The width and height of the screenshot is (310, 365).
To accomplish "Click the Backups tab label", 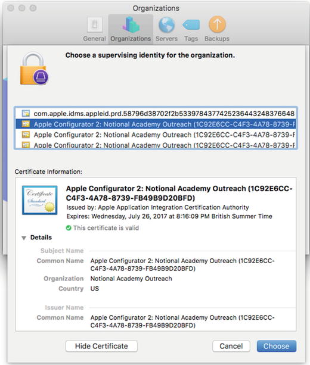I will tap(217, 39).
